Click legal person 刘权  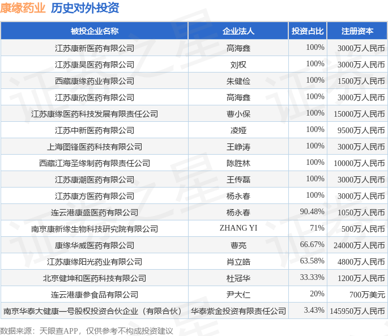click(238, 65)
